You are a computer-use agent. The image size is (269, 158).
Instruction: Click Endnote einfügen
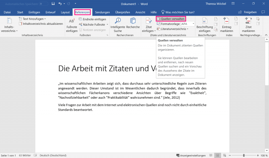tap(92, 19)
